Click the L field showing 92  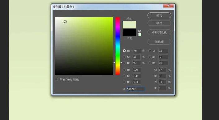pyautogui.click(x=163, y=51)
